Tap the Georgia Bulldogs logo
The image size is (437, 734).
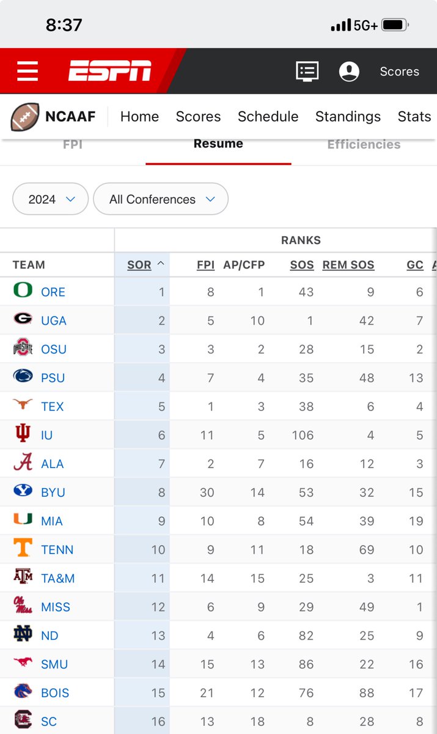tap(23, 319)
